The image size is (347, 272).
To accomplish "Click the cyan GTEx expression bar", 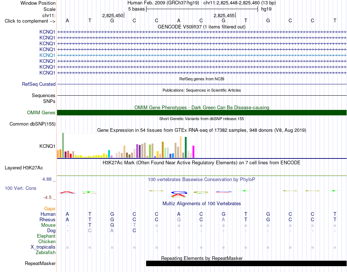I will 109,154.
